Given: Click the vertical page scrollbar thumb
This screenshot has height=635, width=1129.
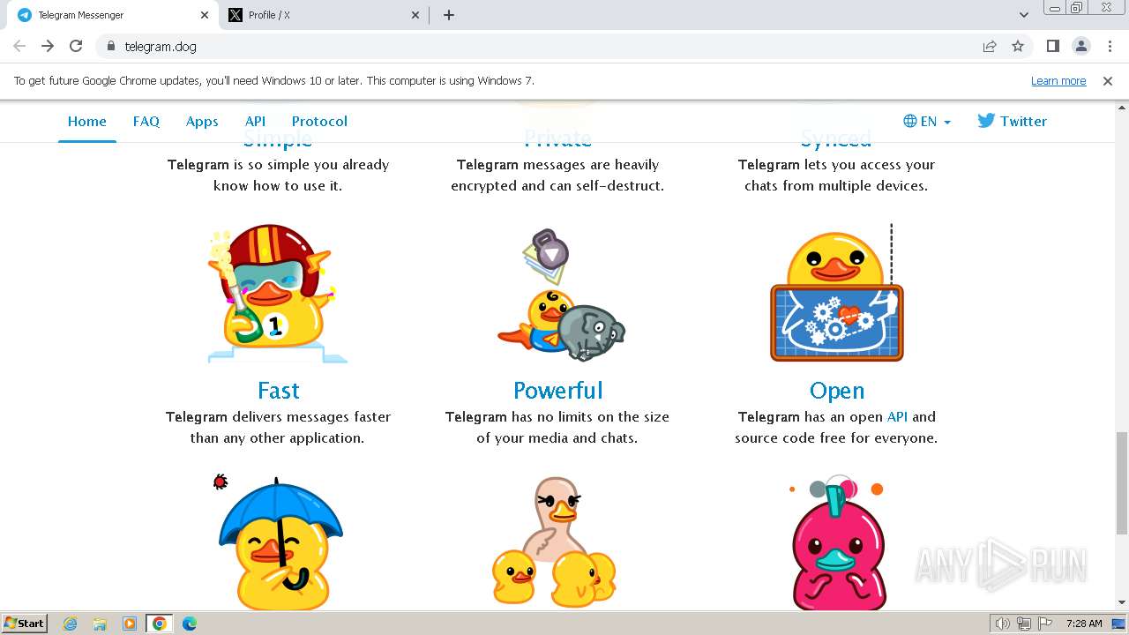Looking at the screenshot, I should coord(1121,483).
